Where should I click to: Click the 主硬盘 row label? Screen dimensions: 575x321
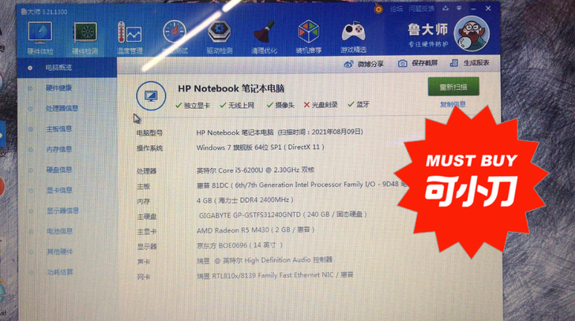pyautogui.click(x=147, y=217)
